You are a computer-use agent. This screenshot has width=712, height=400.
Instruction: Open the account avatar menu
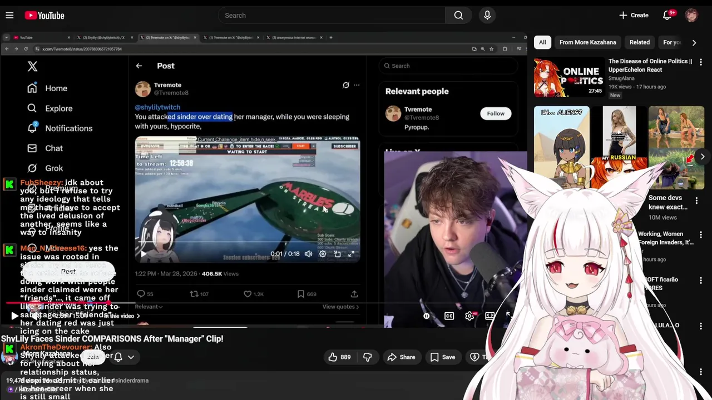coord(691,16)
